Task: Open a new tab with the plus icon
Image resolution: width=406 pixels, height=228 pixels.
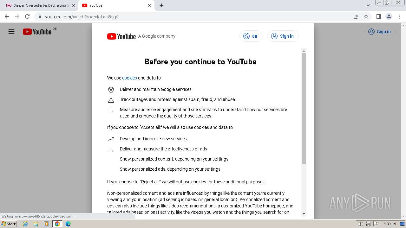Action: [161, 5]
